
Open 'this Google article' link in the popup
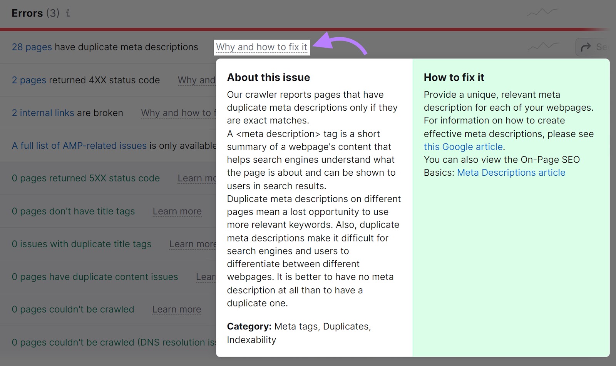click(x=463, y=147)
